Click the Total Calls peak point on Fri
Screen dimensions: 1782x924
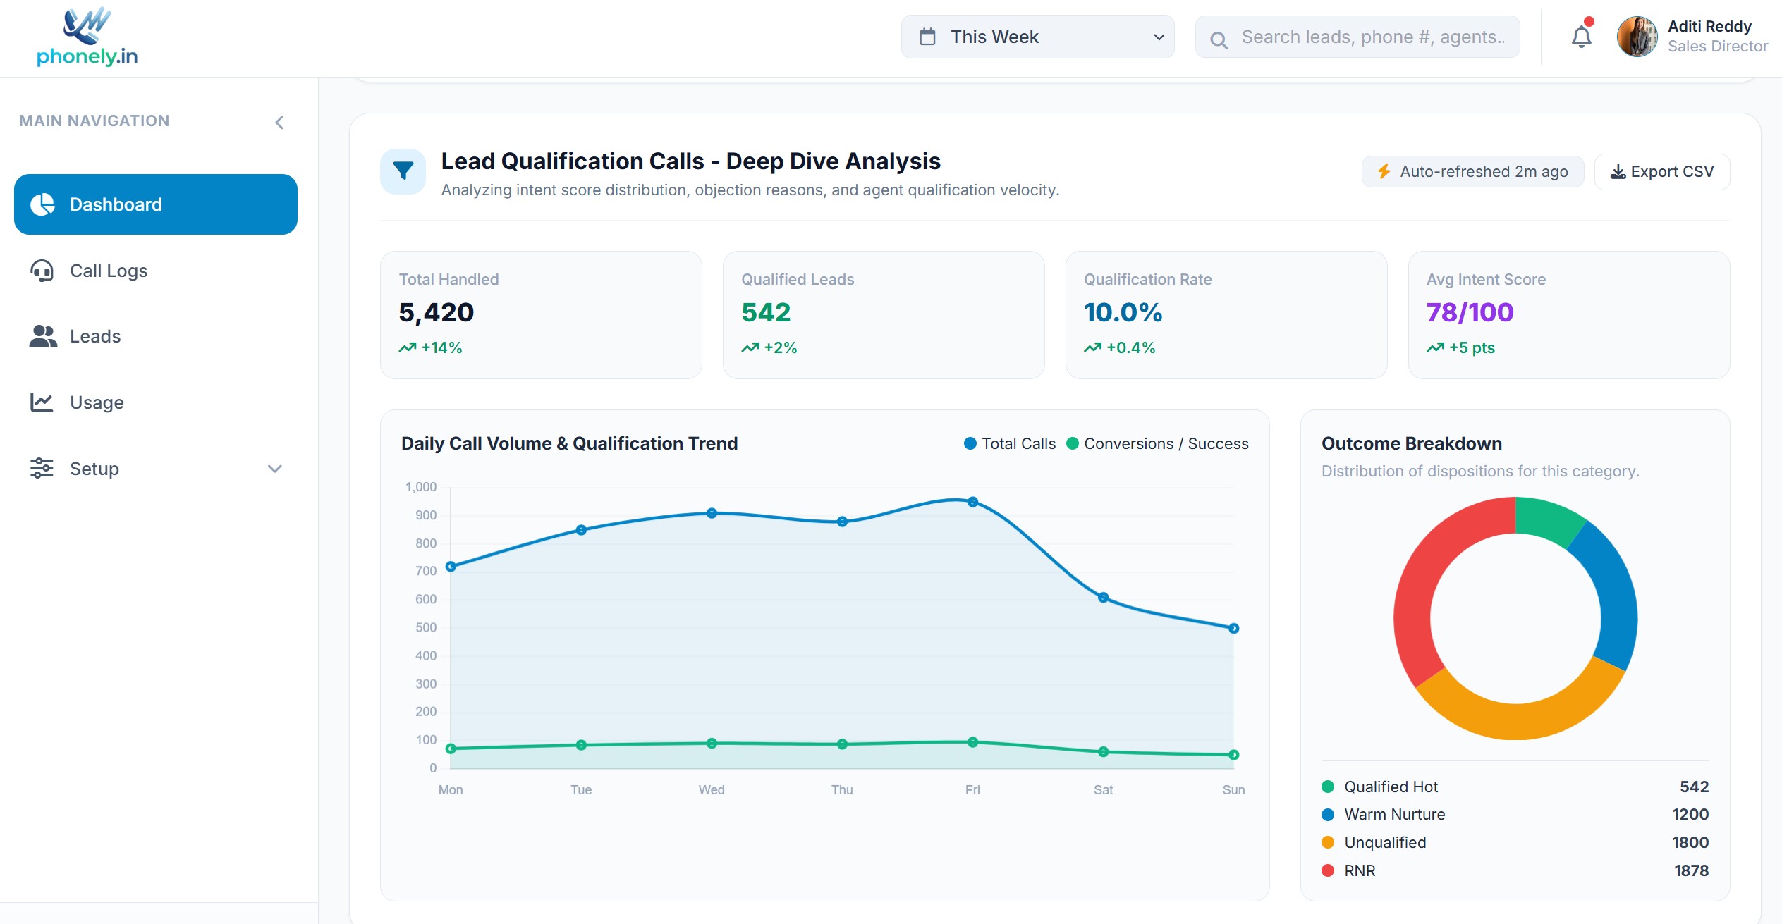click(972, 502)
